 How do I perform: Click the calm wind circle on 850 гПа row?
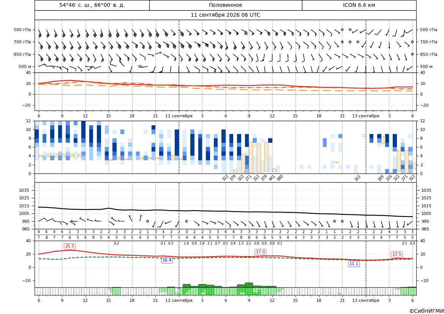tap(412, 54)
